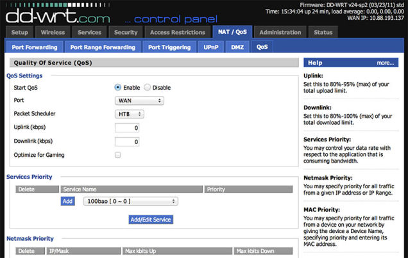The height and width of the screenshot is (258, 408).
Task: Open the DMZ sub-tab
Action: 237,47
